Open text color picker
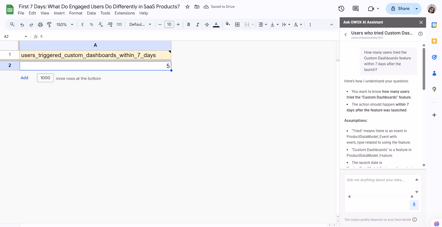Screen dimensions: 442x227 (x=216, y=25)
